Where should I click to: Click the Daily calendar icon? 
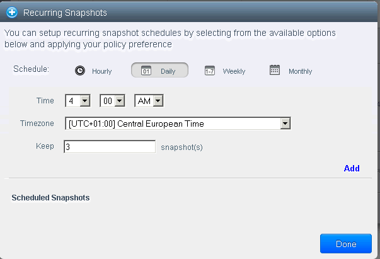146,71
